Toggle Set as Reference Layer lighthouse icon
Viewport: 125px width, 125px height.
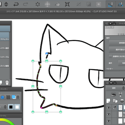coord(121,94)
